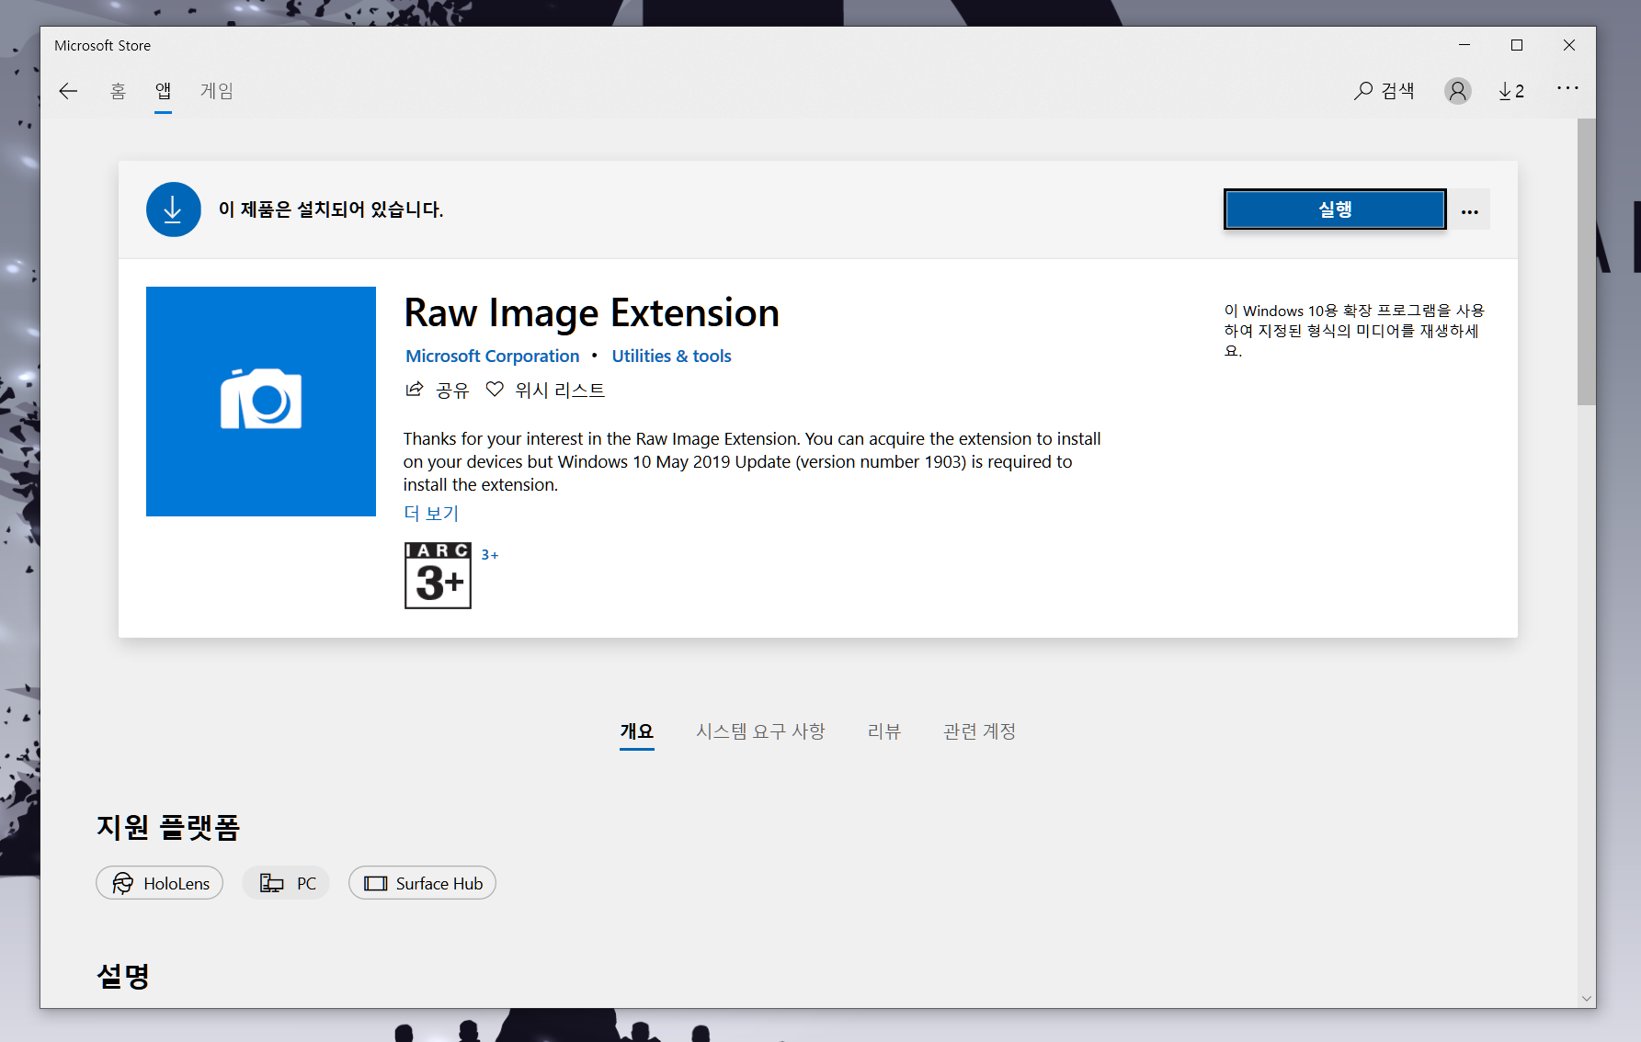This screenshot has height=1042, width=1641.
Task: Click the Surface Hub platform chip
Action: (x=422, y=883)
